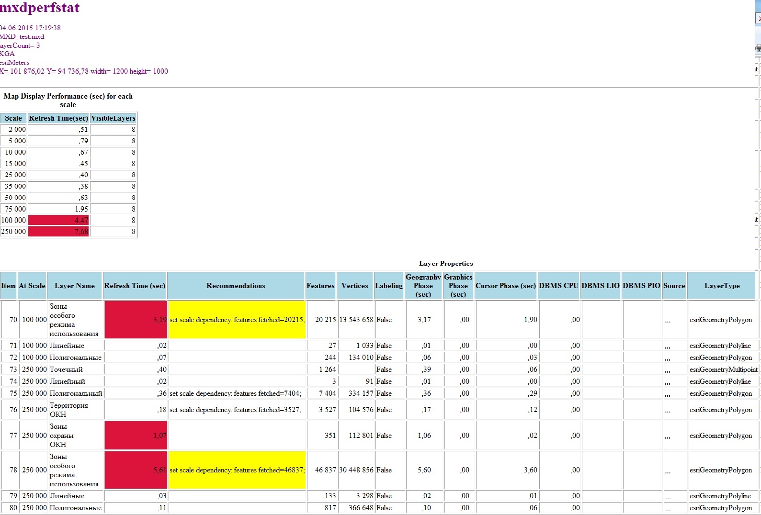Click the red 7,68 refresh time cell
Image resolution: width=761 pixels, height=515 pixels.
click(58, 232)
